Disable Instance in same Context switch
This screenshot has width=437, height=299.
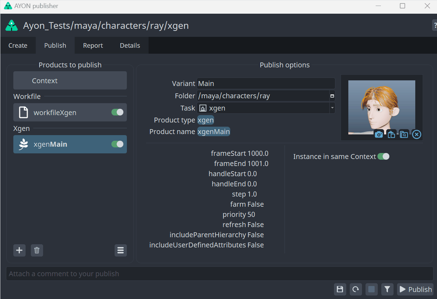(x=383, y=157)
